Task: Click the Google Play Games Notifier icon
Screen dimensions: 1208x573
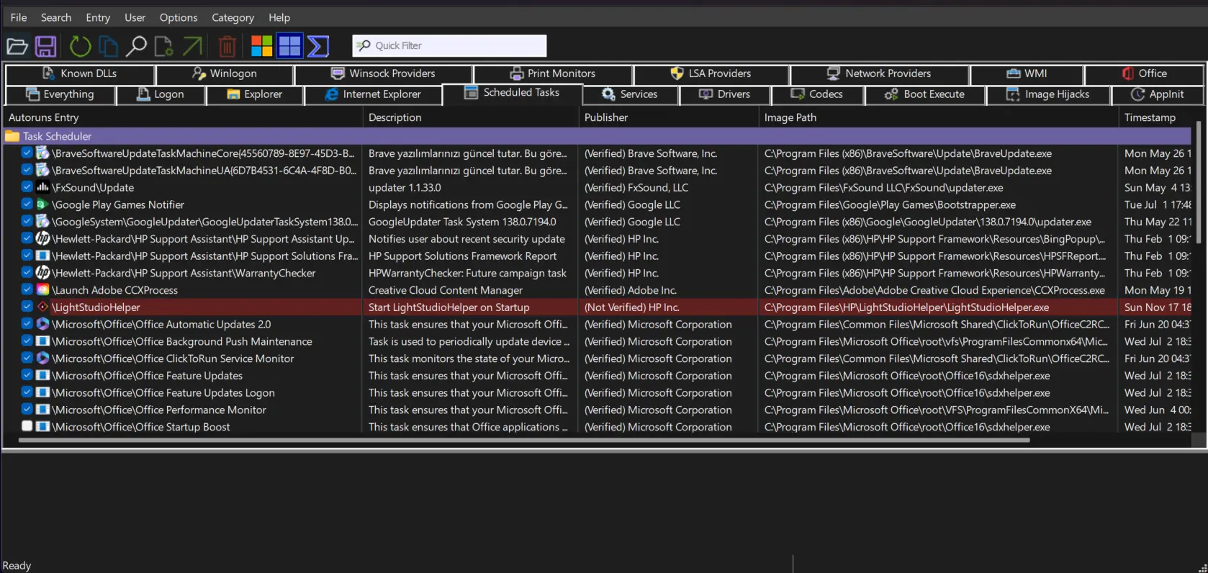Action: click(42, 204)
